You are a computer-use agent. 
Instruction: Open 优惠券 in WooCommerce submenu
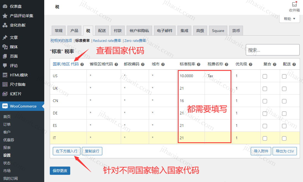point(9,140)
